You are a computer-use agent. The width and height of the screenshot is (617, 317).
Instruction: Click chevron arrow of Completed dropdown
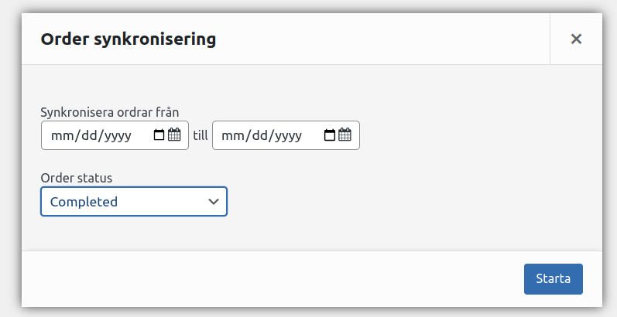(x=214, y=202)
